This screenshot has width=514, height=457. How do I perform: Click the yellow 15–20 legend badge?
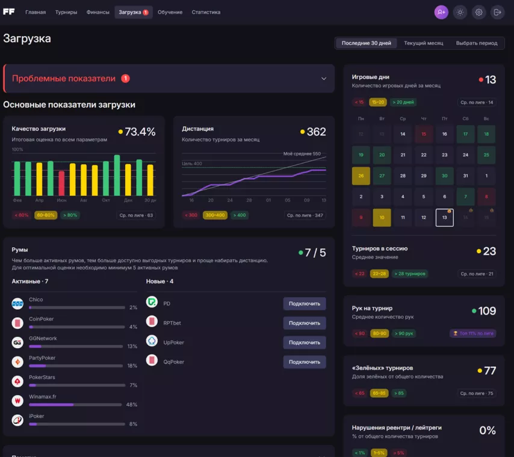click(378, 102)
